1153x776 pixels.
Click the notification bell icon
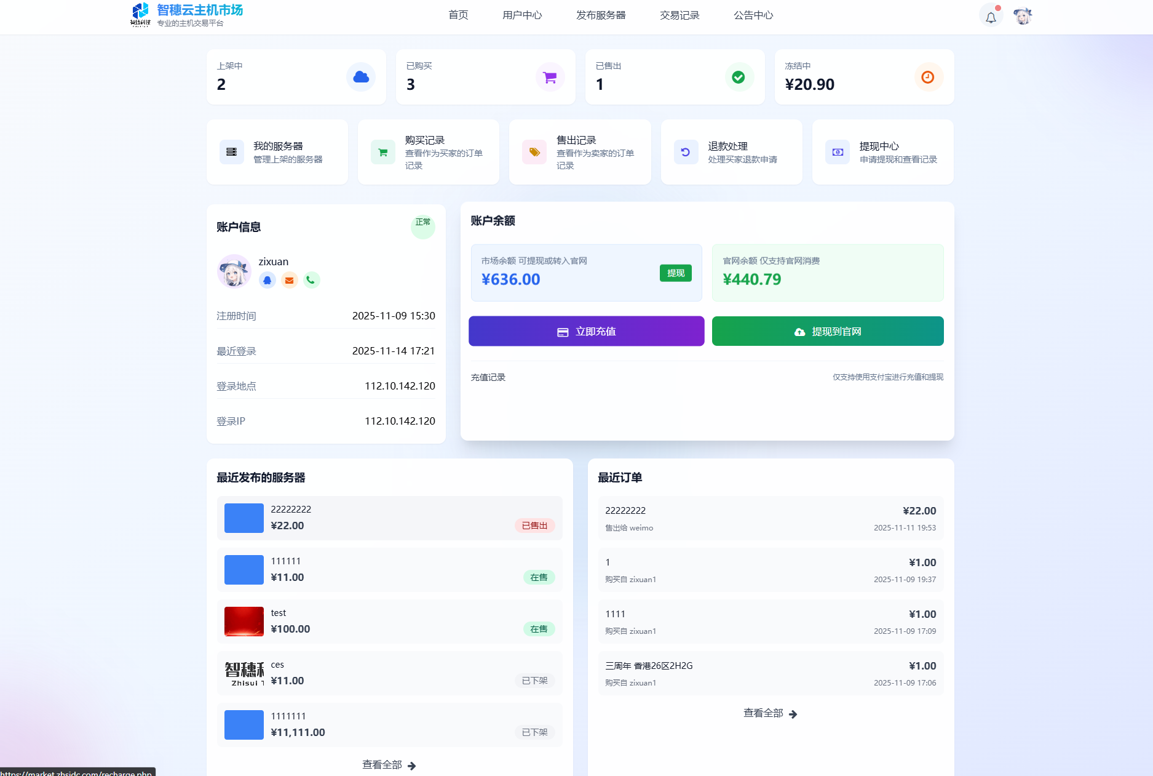click(991, 17)
